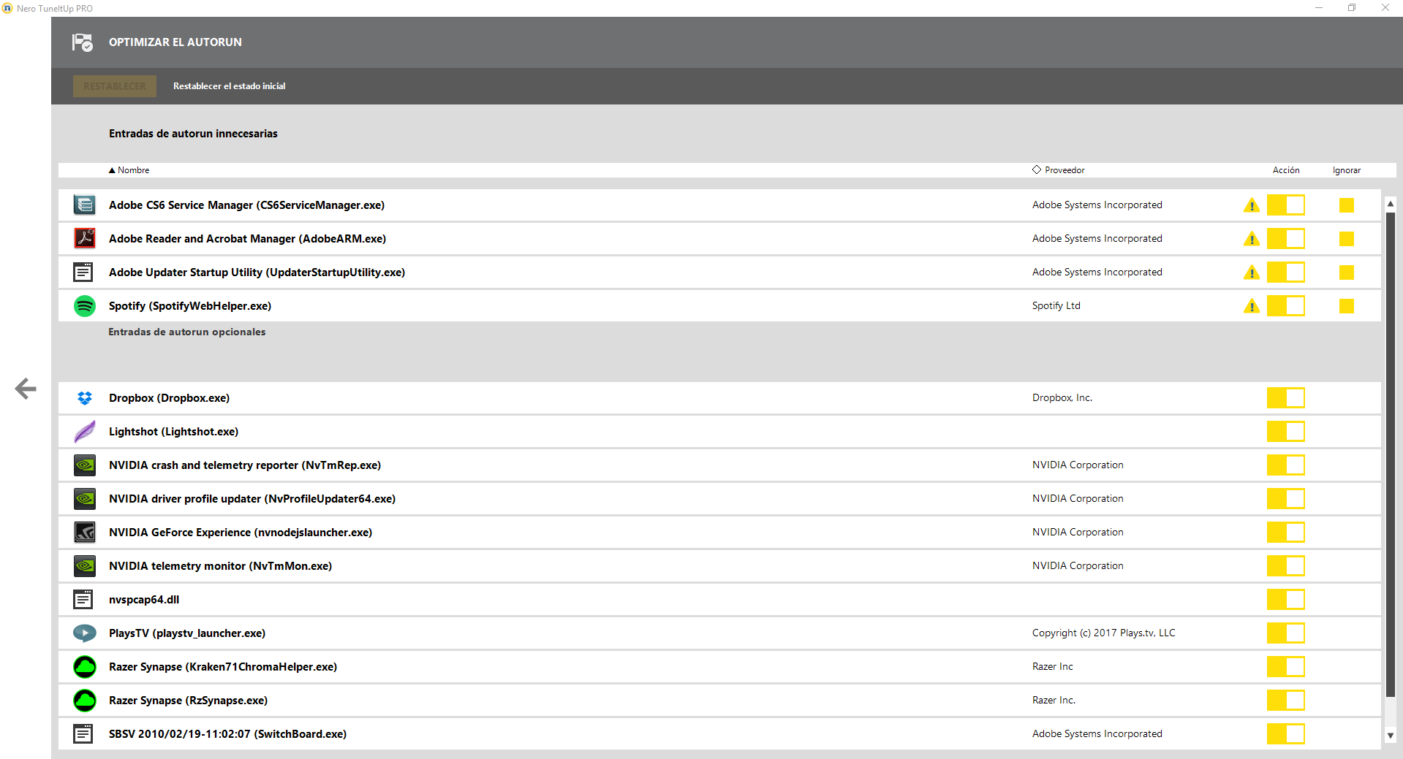Screen dimensions: 1403x759
Task: Click the scrollbar down arrow
Action: (1391, 736)
